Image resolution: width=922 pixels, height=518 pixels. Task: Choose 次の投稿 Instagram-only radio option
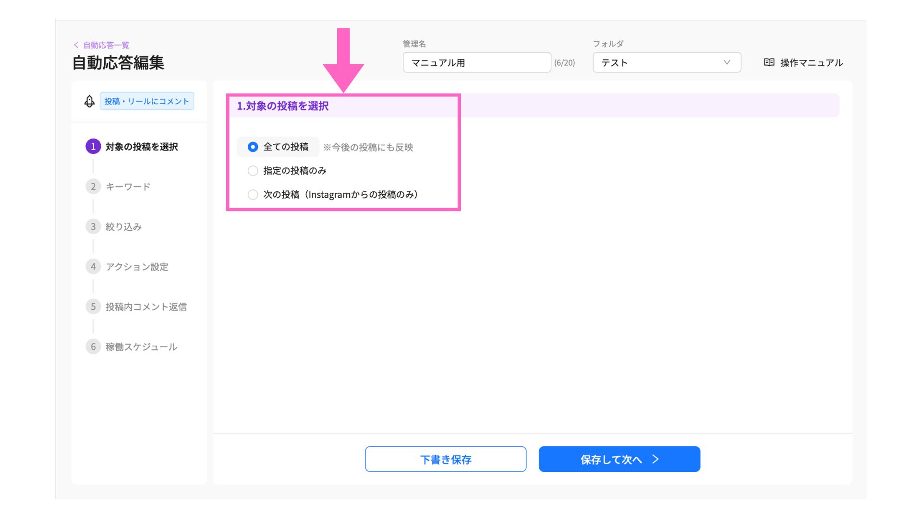[253, 195]
